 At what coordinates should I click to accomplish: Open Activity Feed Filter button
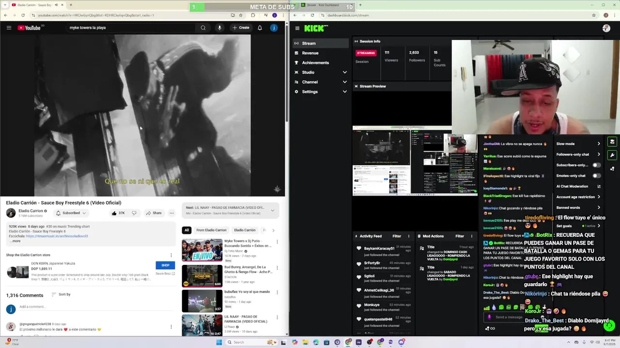click(x=397, y=236)
